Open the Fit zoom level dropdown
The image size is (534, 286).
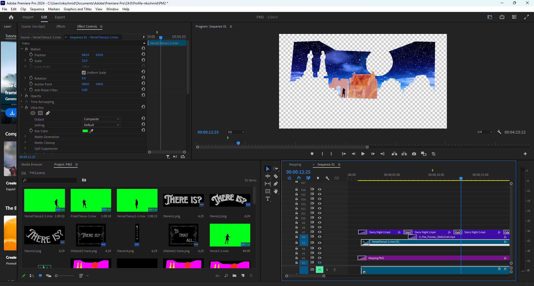236,132
